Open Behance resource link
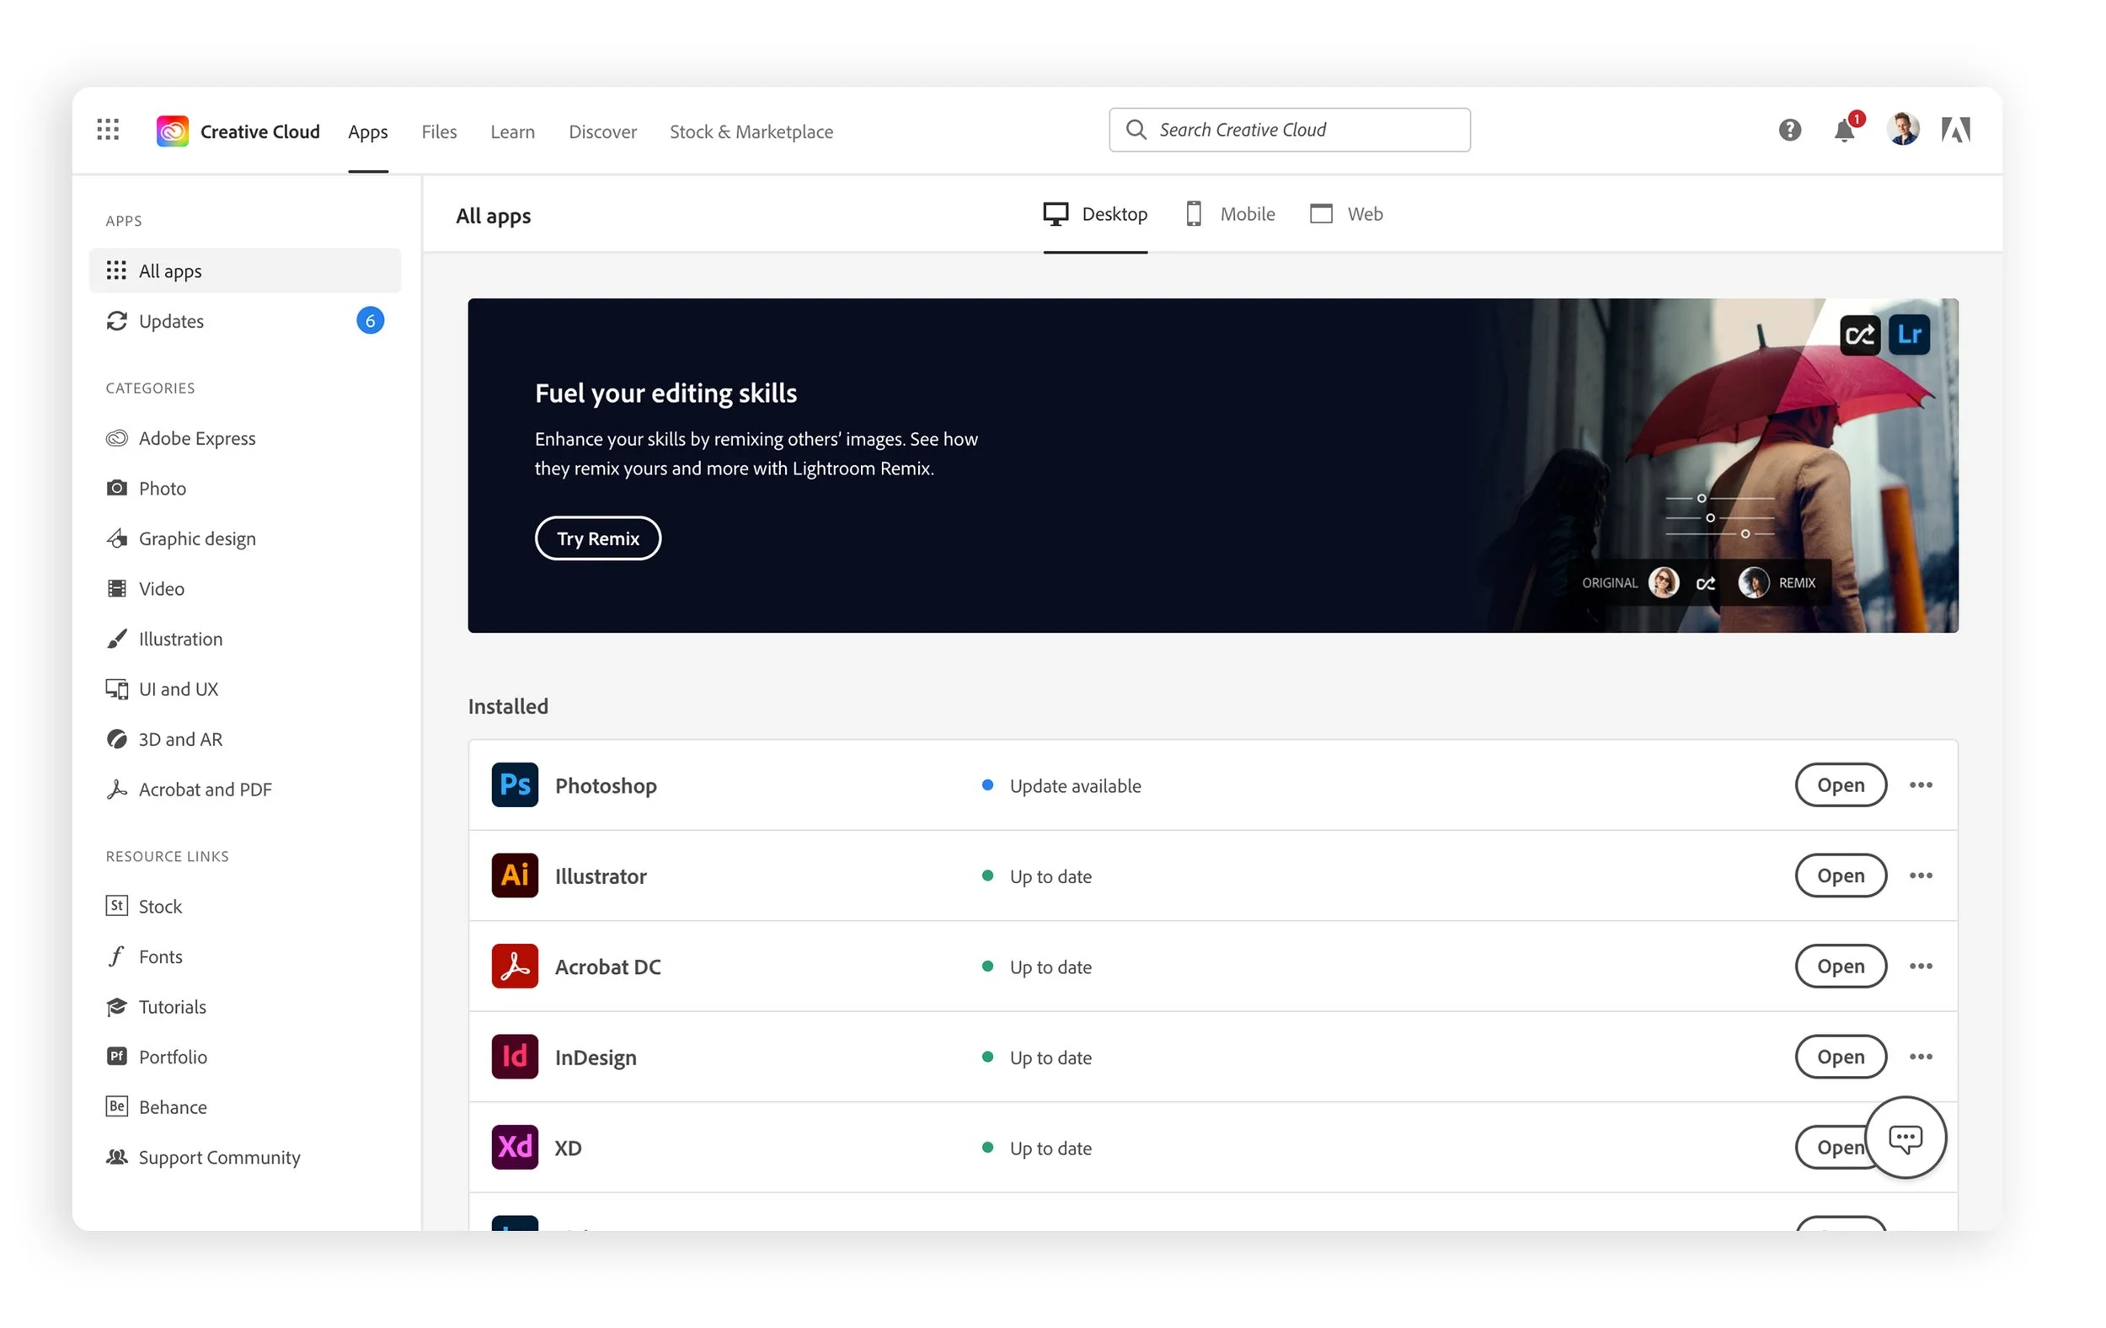 point(174,1106)
